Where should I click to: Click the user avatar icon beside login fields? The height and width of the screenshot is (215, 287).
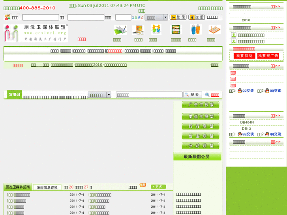pyautogui.click(x=8, y=17)
